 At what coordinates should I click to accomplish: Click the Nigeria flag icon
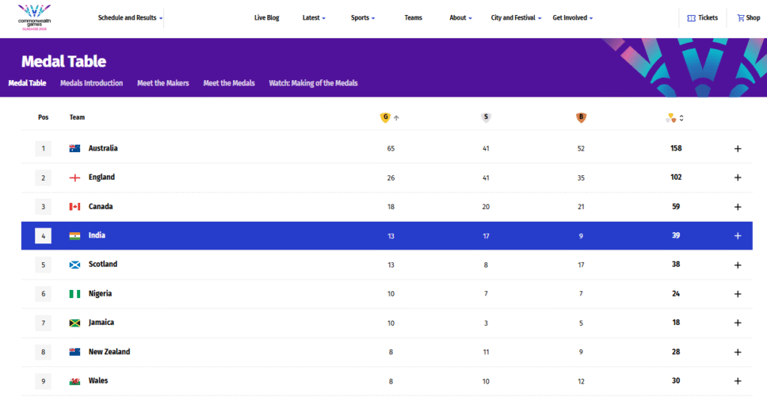point(74,294)
